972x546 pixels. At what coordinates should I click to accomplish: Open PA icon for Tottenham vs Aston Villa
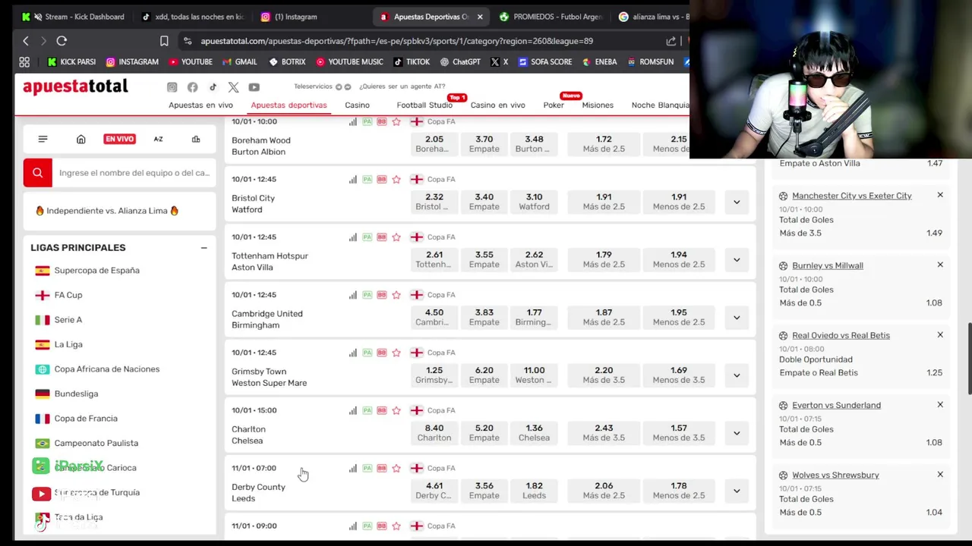point(368,237)
